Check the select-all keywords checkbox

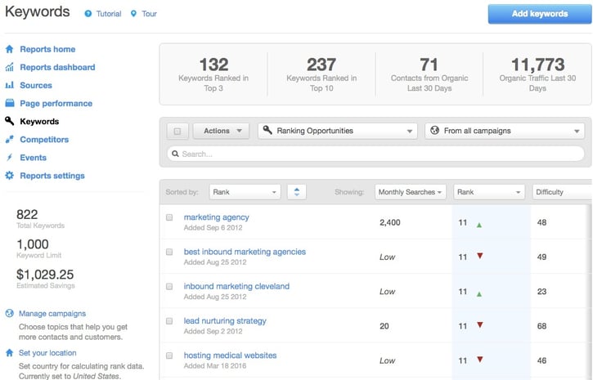pyautogui.click(x=177, y=131)
